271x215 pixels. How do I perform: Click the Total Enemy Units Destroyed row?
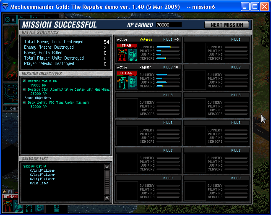(67, 42)
